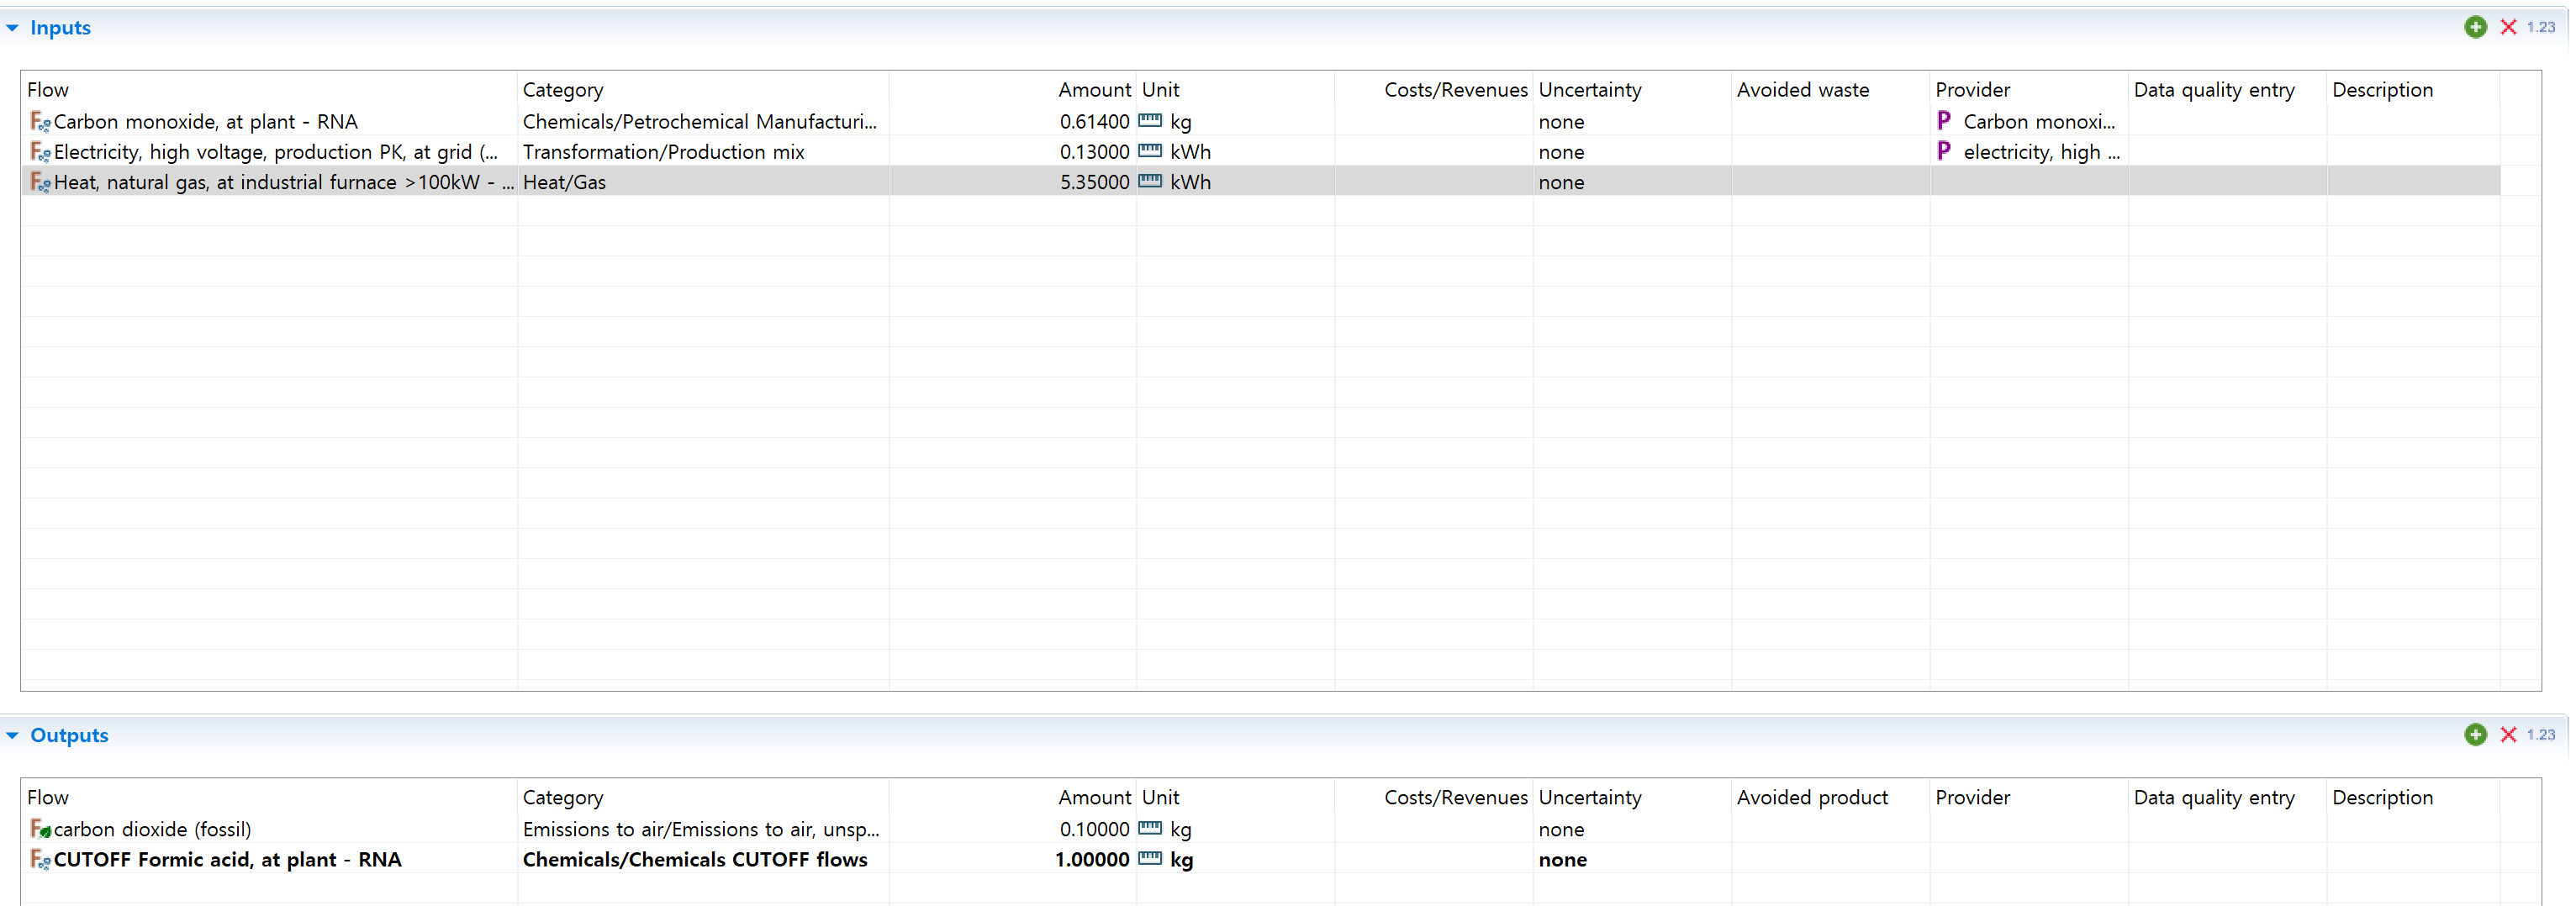
Task: Open the uncertainty cell for carbon dioxide (fossil)
Action: click(x=1561, y=829)
